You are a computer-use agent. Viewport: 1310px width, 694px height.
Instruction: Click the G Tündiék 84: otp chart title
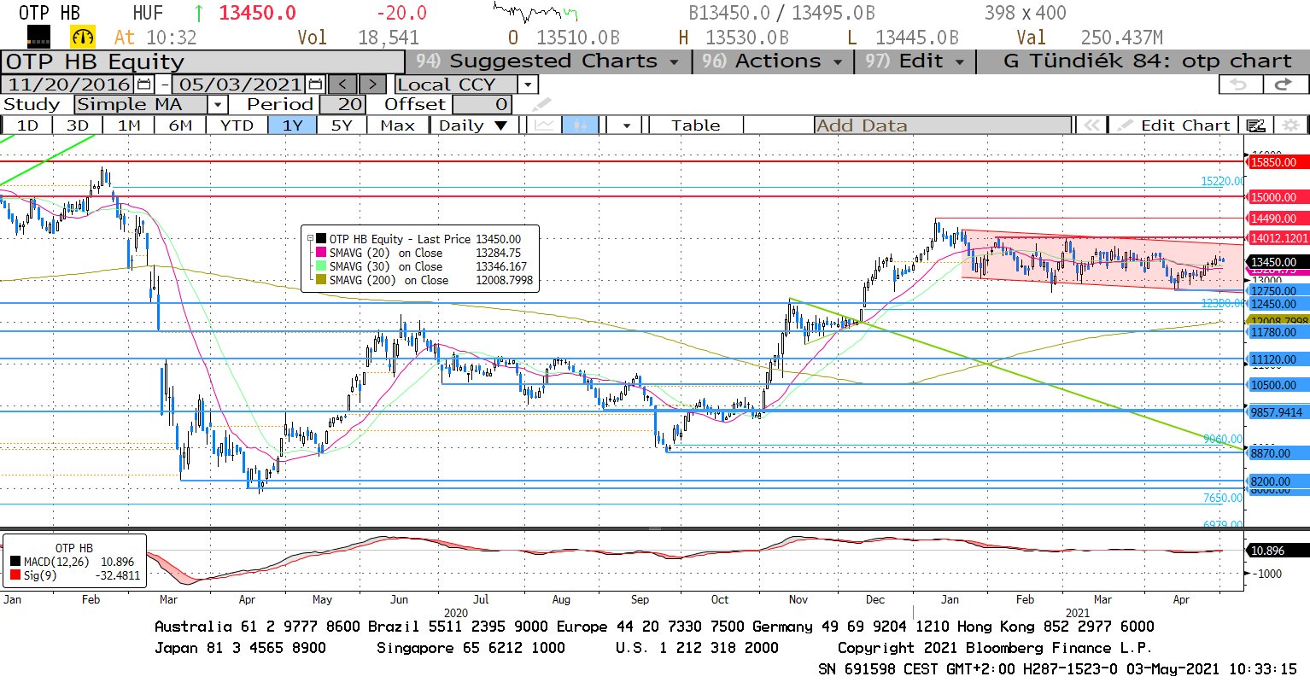(x=1148, y=61)
